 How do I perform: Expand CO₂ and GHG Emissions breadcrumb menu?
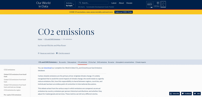coord(48,62)
